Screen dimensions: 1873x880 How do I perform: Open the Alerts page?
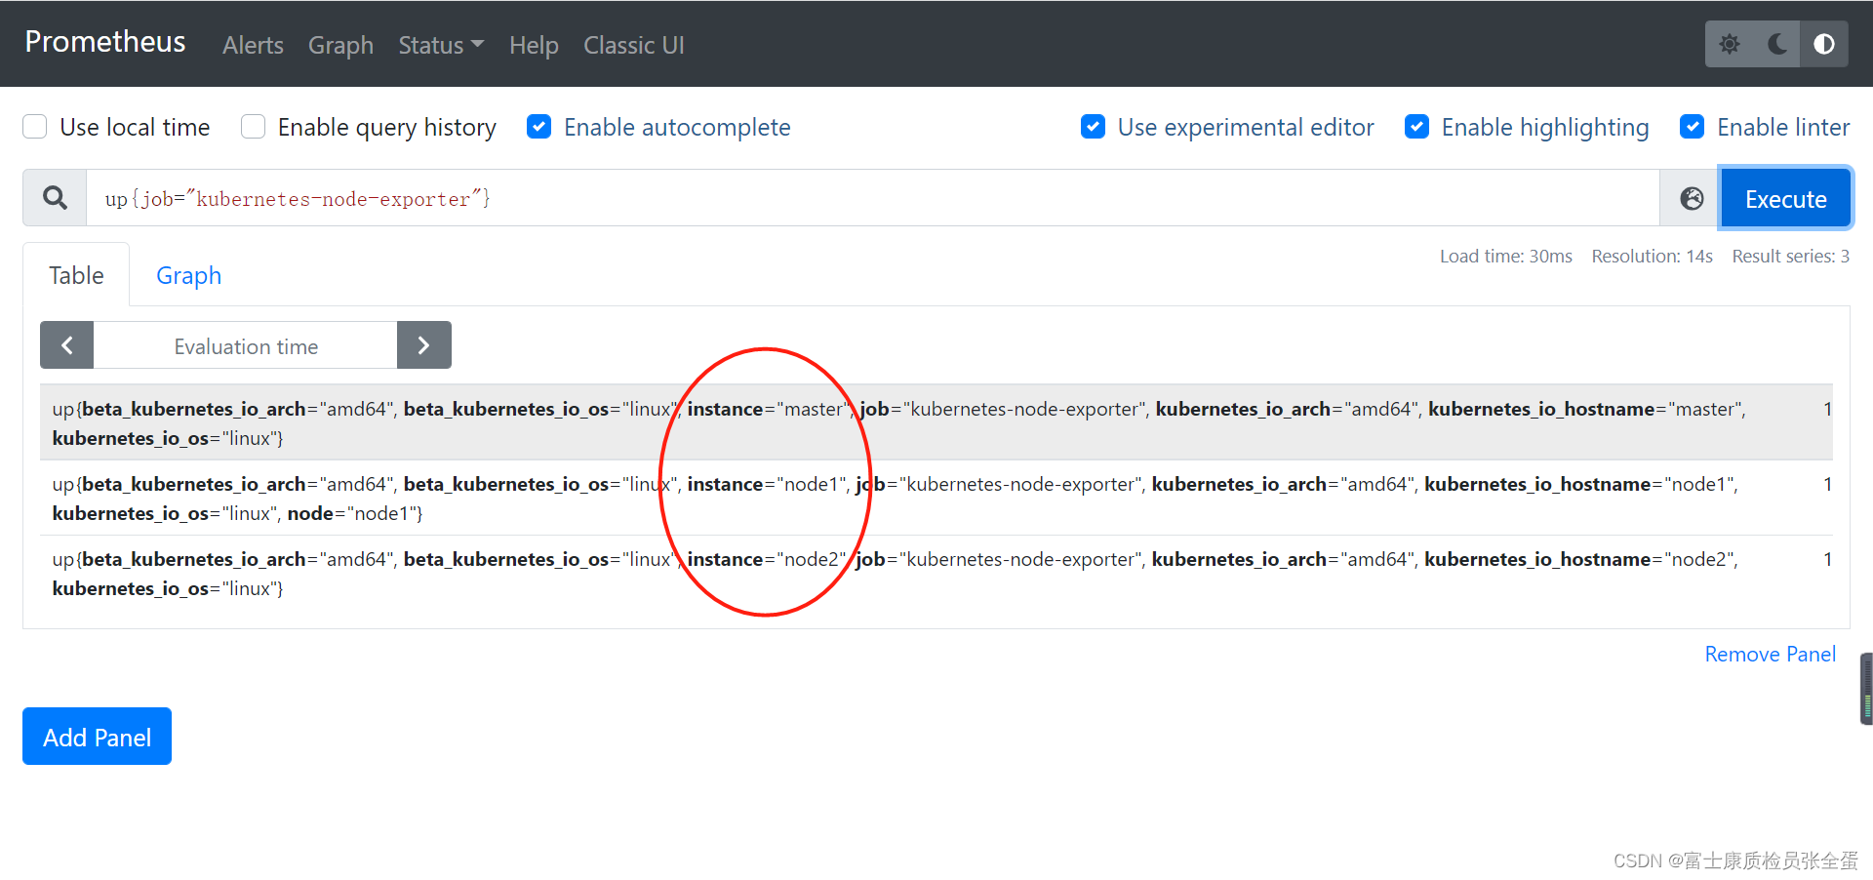point(253,45)
